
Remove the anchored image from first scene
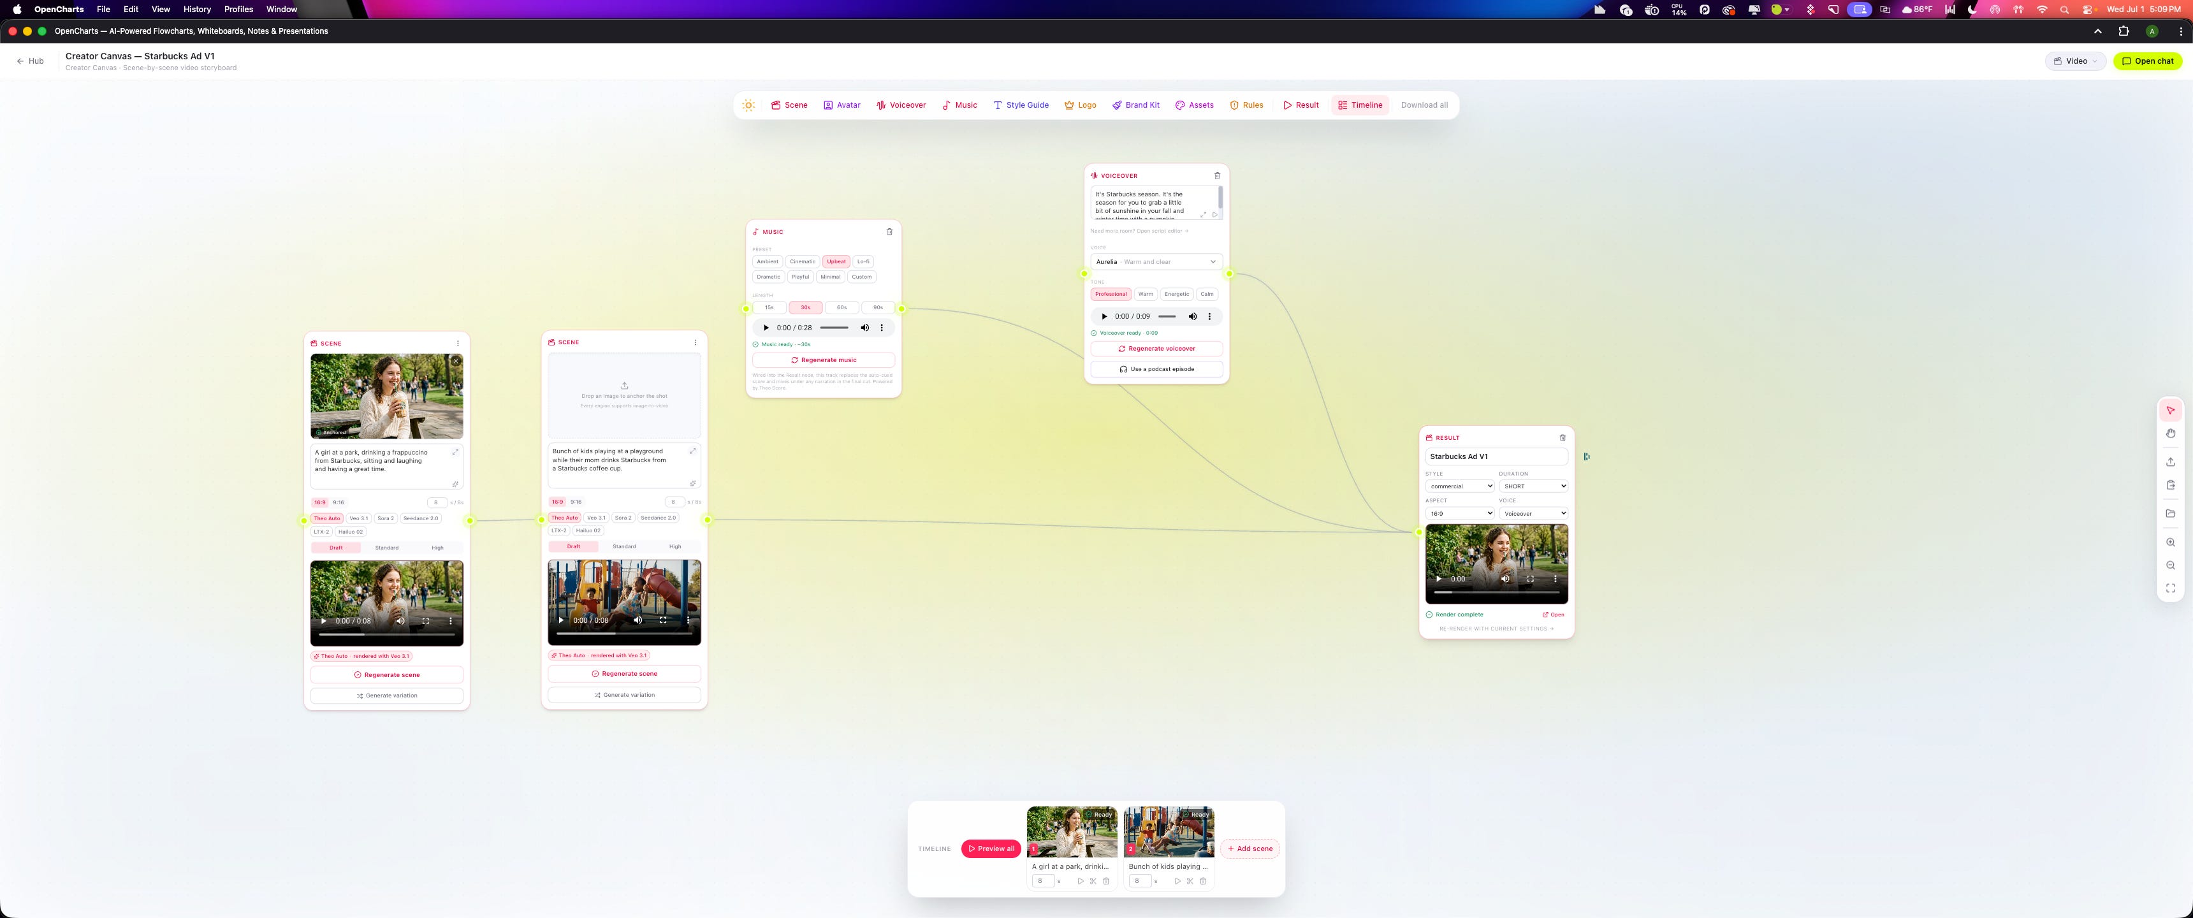455,361
